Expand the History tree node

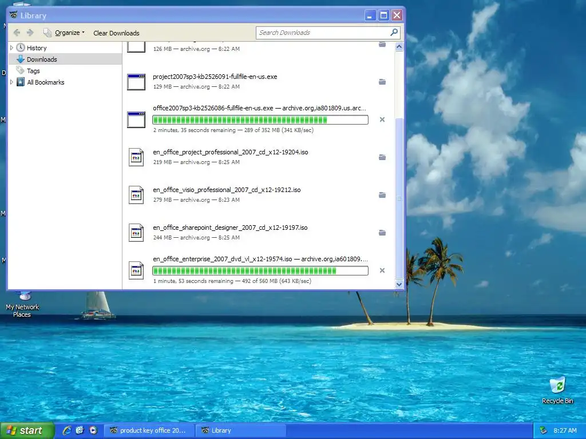[x=11, y=48]
